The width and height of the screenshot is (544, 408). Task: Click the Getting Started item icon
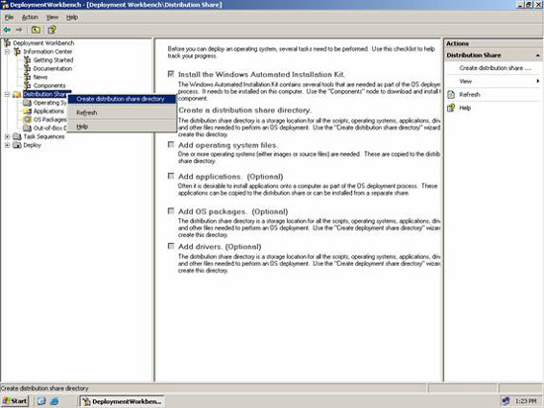tap(28, 60)
